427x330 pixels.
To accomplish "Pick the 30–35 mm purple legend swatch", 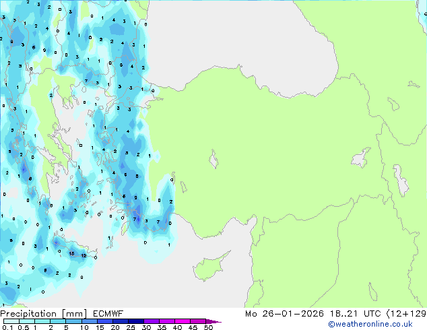I will pos(152,321).
